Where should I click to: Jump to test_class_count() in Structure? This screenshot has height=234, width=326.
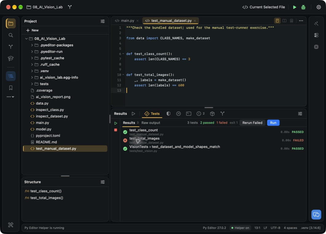[46, 191]
